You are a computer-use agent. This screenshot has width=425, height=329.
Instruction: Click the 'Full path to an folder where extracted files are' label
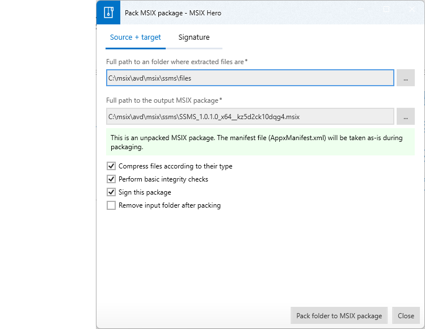[176, 62]
